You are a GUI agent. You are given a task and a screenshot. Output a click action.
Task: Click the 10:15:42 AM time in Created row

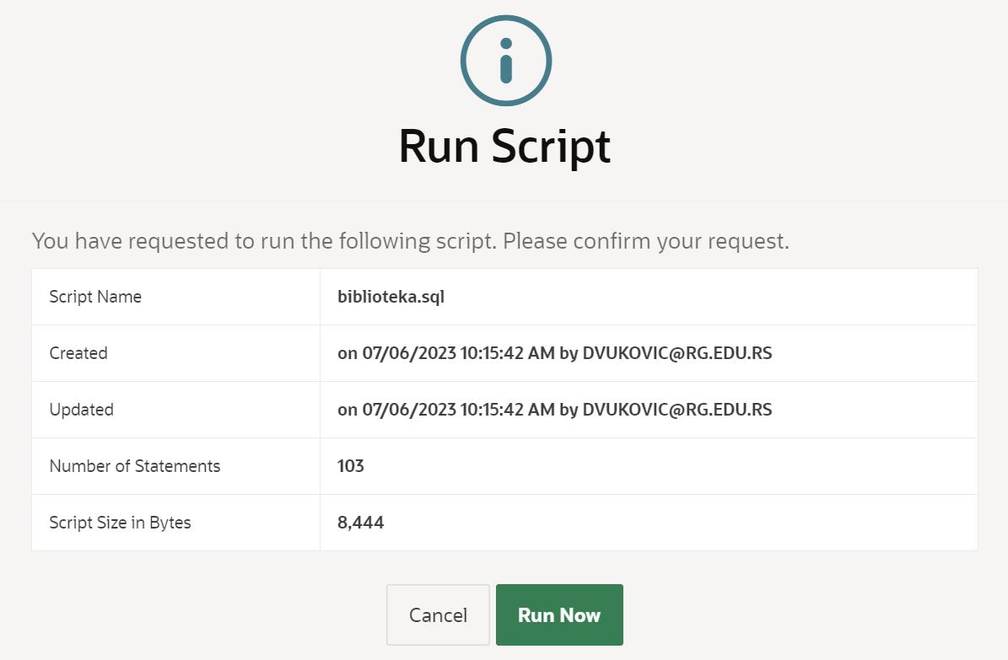pyautogui.click(x=506, y=353)
